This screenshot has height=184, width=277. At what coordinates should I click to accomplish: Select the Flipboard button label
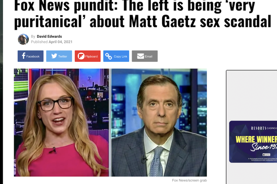point(91,56)
